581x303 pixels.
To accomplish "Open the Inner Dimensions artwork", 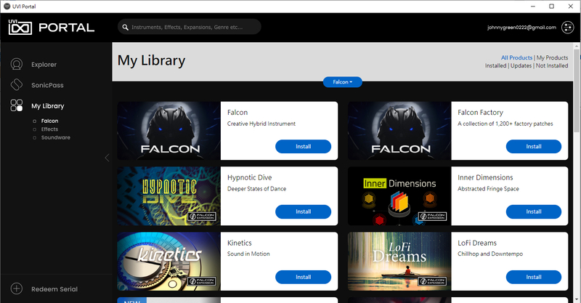I will (399, 195).
